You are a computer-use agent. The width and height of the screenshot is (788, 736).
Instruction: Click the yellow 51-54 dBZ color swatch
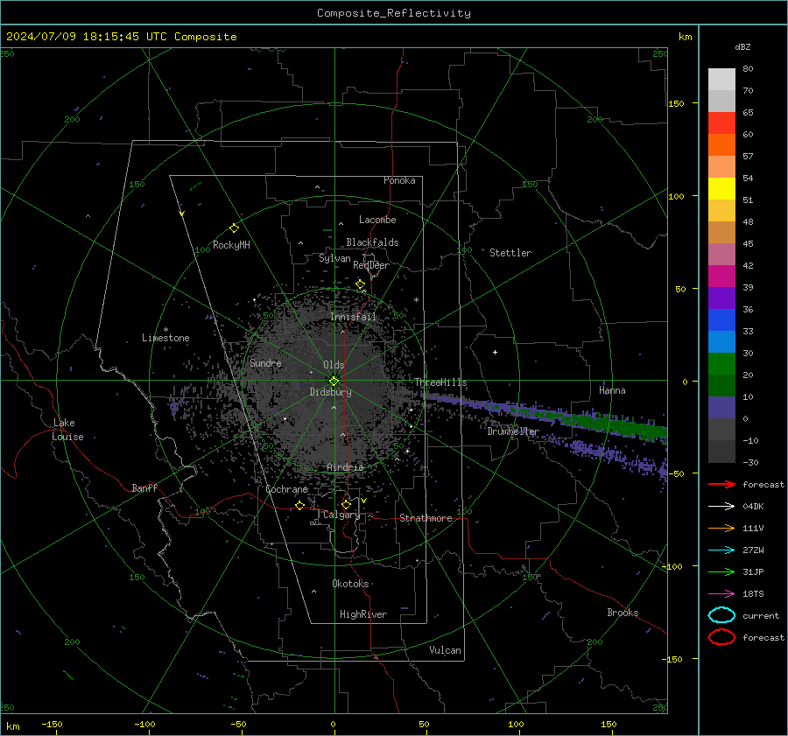[x=721, y=189]
